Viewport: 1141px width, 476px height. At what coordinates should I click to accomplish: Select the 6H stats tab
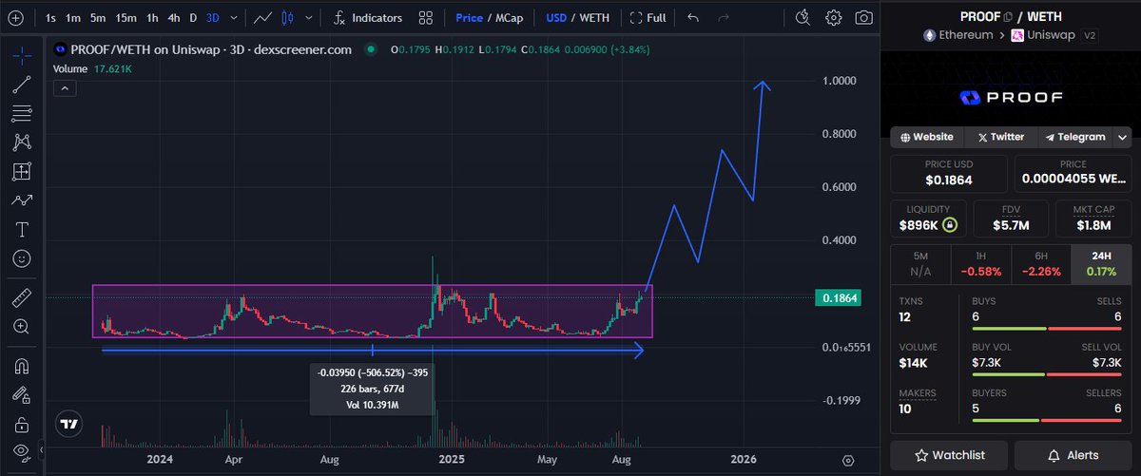(1039, 263)
